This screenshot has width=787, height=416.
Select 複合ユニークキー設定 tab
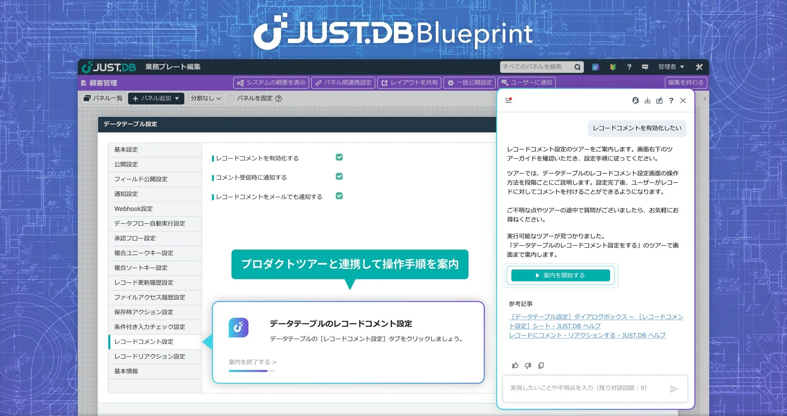[155, 253]
